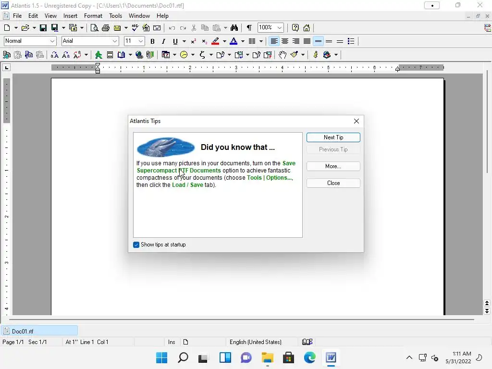Click the Copy icon
Screen dimensions: 492x369
click(205, 28)
